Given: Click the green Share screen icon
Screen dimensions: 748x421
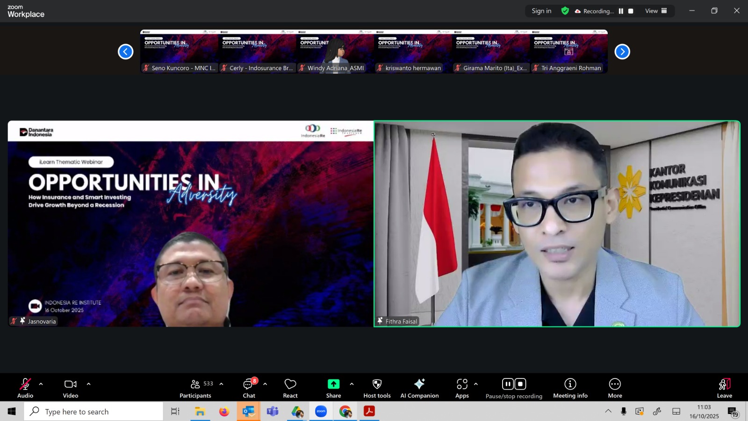Looking at the screenshot, I should pos(333,384).
